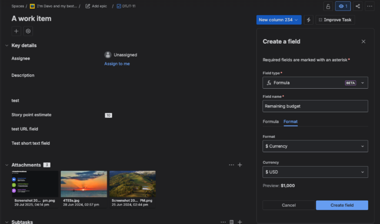This screenshot has width=380, height=224.
Task: Open the New column 234 status dropdown
Action: coord(279,20)
